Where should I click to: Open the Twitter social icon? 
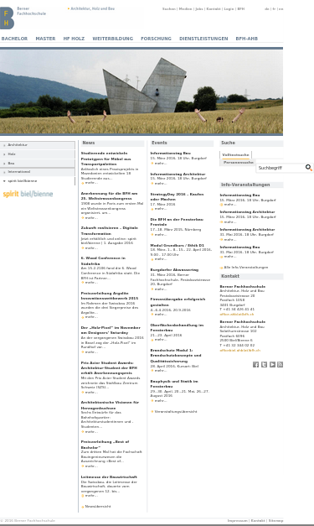click(x=264, y=365)
